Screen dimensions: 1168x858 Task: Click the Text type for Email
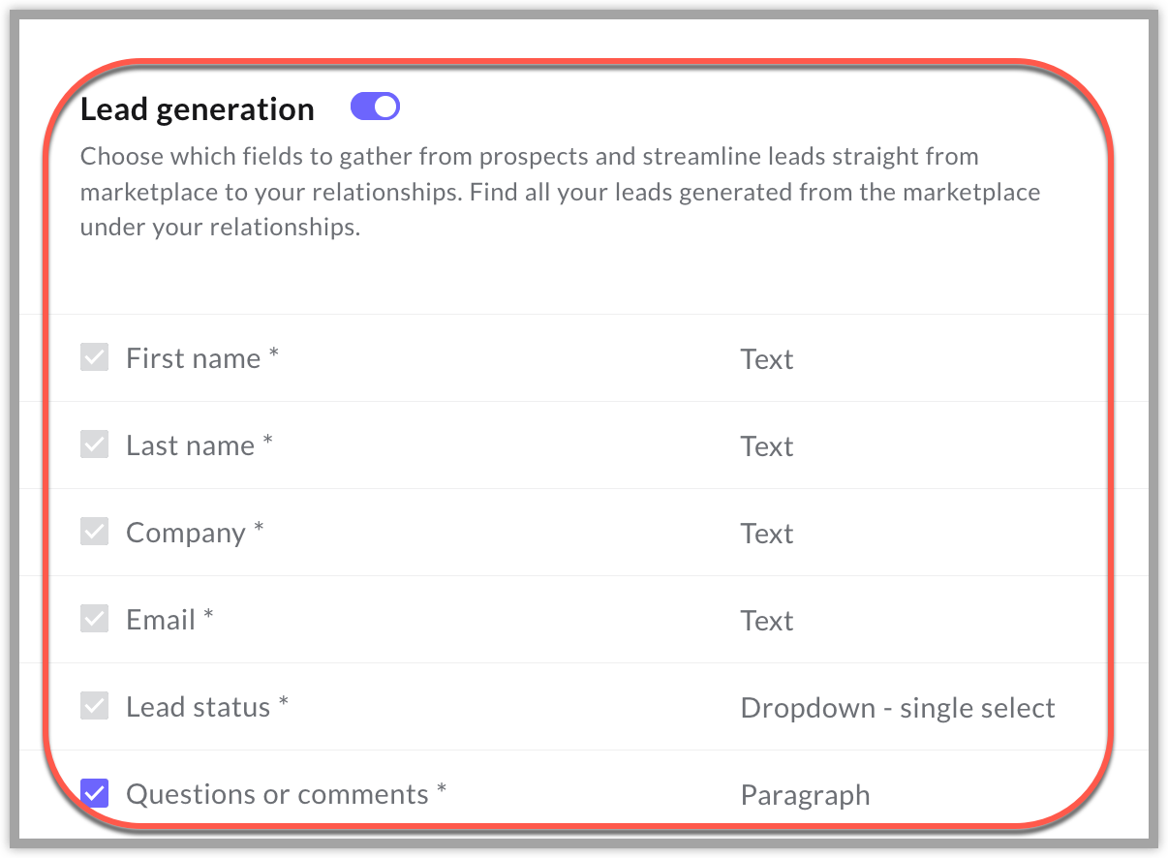pyautogui.click(x=766, y=621)
